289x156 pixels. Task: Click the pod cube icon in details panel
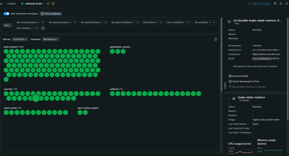pos(229,22)
